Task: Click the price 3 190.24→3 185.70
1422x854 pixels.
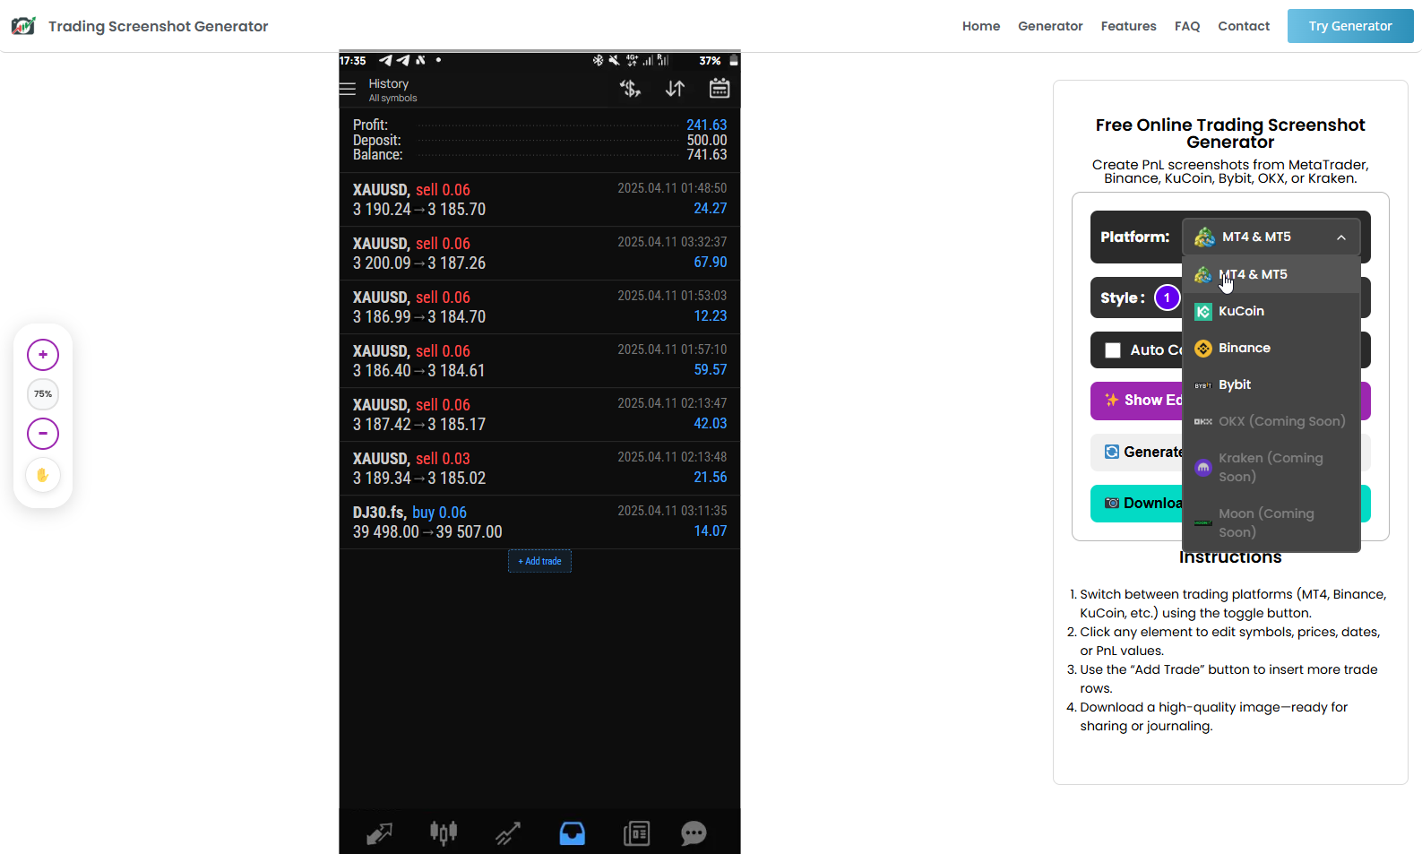Action: [419, 210]
